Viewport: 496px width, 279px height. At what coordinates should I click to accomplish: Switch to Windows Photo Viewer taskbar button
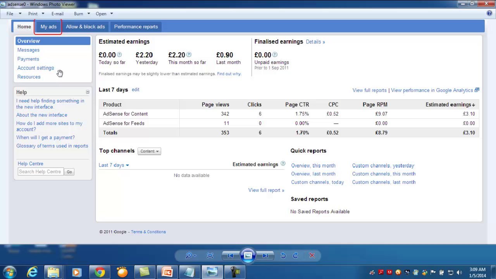(212, 272)
